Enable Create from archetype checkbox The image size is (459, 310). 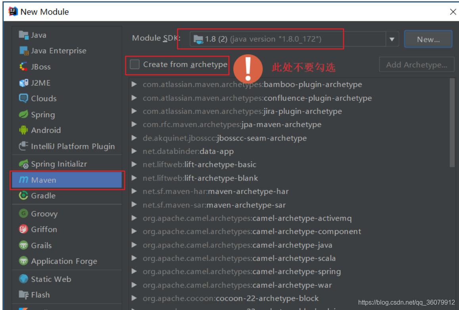point(134,64)
